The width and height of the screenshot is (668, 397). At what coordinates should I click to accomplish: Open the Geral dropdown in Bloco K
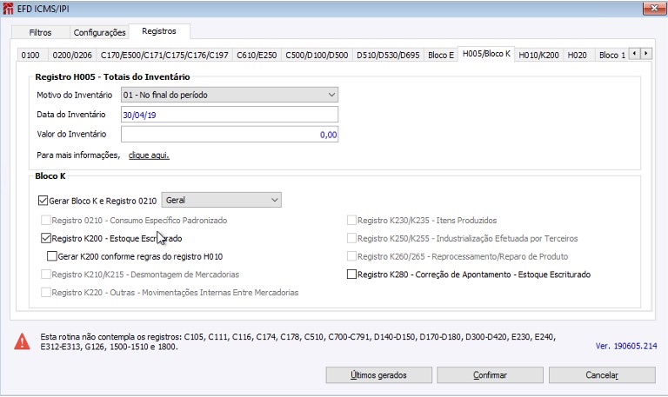point(221,200)
